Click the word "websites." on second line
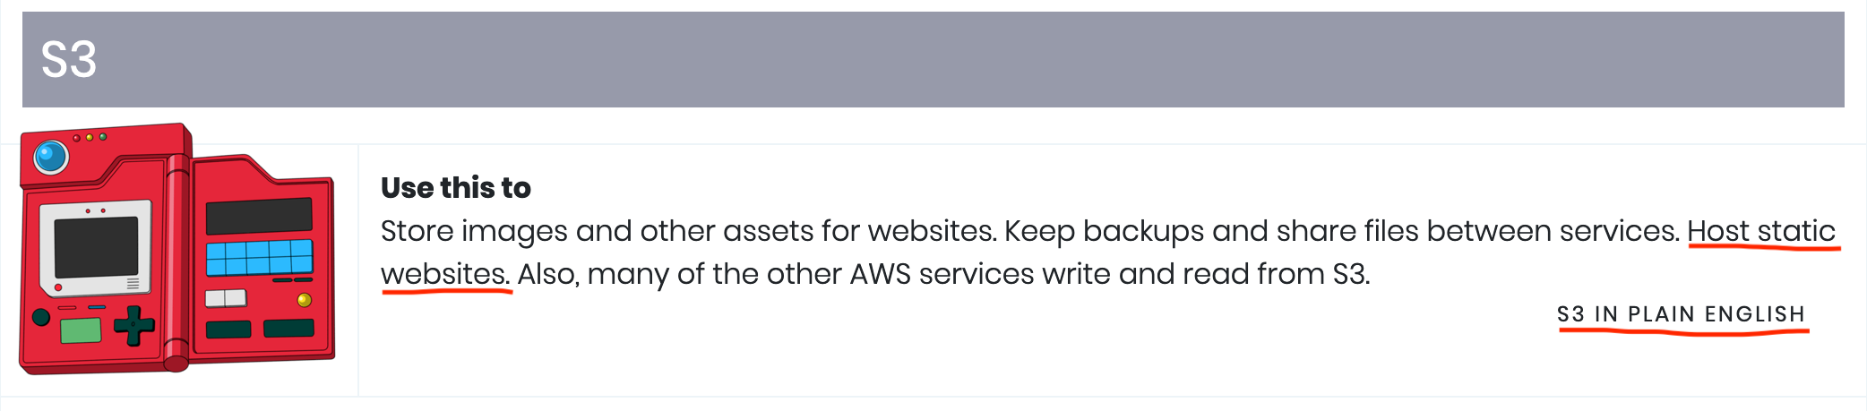This screenshot has width=1867, height=411. pos(445,274)
